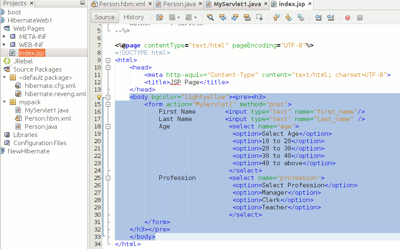Shift line left toolbar icon
Image resolution: width=400 pixels, height=249 pixels.
pos(318,17)
